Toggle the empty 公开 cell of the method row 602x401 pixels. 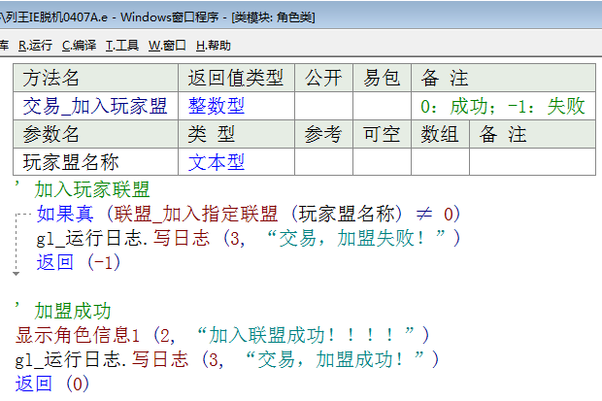[323, 106]
